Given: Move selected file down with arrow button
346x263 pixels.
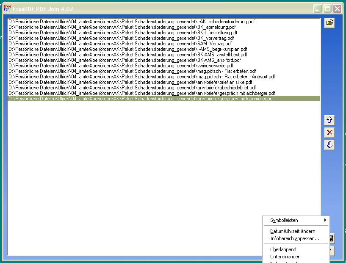Looking at the screenshot, I should point(329,145).
